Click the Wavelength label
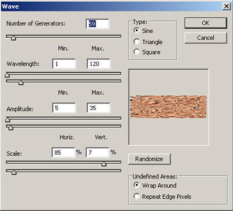The image size is (233, 211). pos(23,64)
